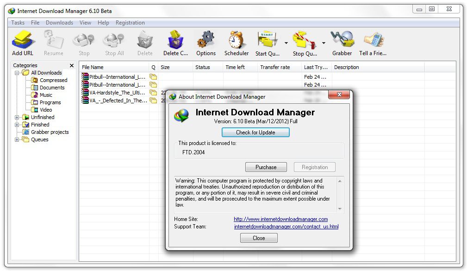This screenshot has height=271, width=467.
Task: Sort by the File Name column header
Action: [114, 67]
